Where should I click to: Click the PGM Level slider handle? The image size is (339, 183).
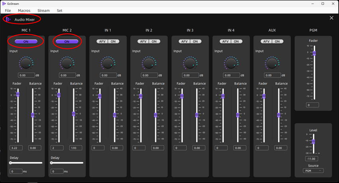(x=313, y=141)
